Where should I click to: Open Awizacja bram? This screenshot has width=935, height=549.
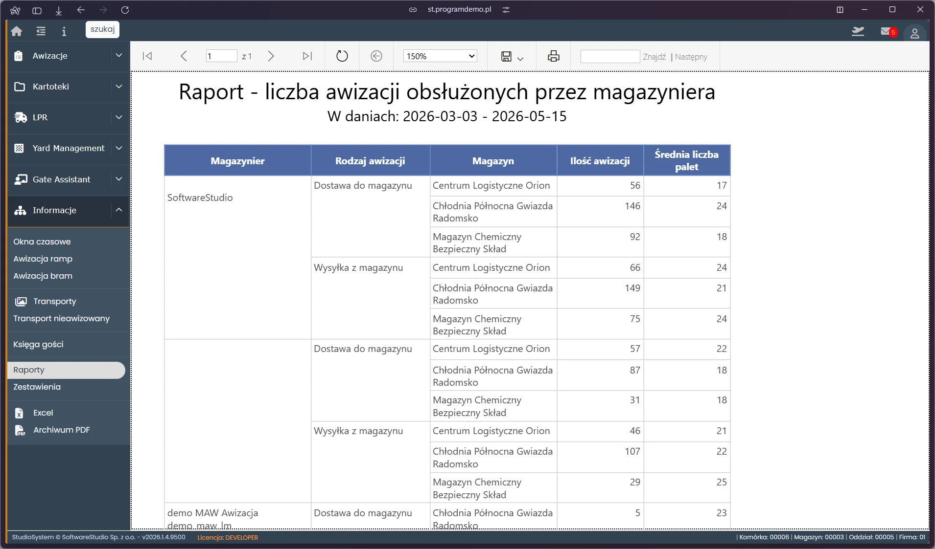click(x=43, y=276)
